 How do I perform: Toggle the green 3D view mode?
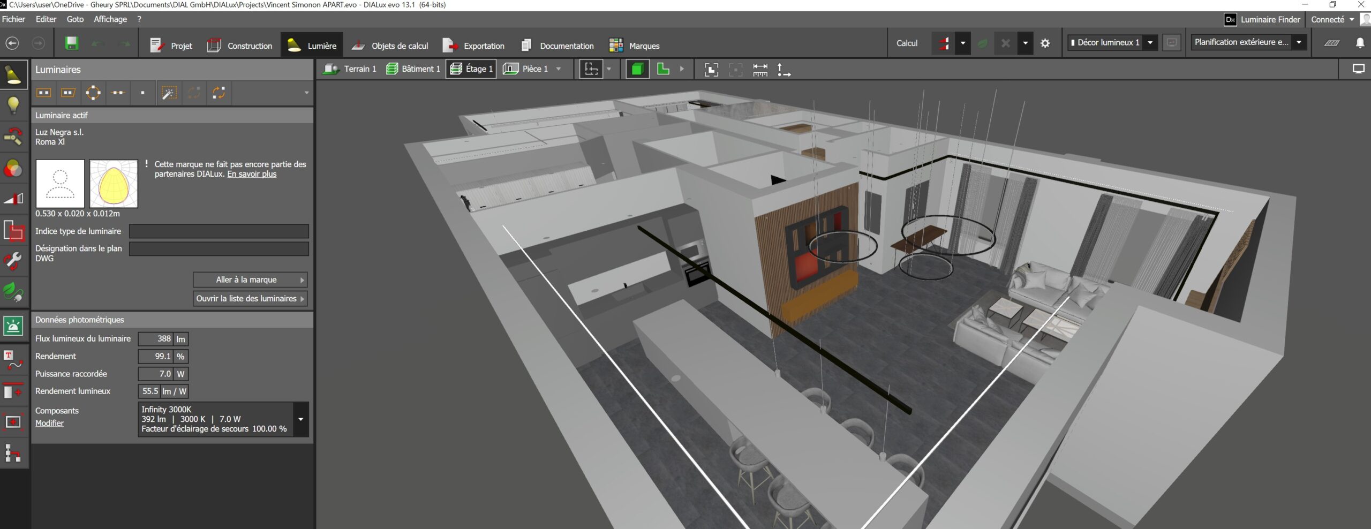pos(637,69)
